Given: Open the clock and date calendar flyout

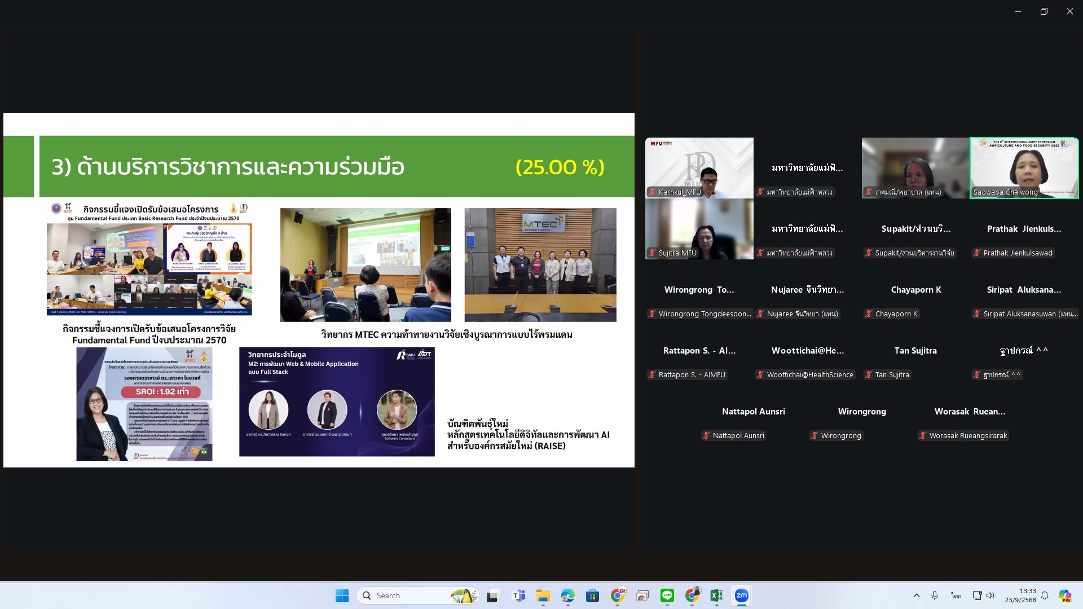Looking at the screenshot, I should pos(1020,595).
